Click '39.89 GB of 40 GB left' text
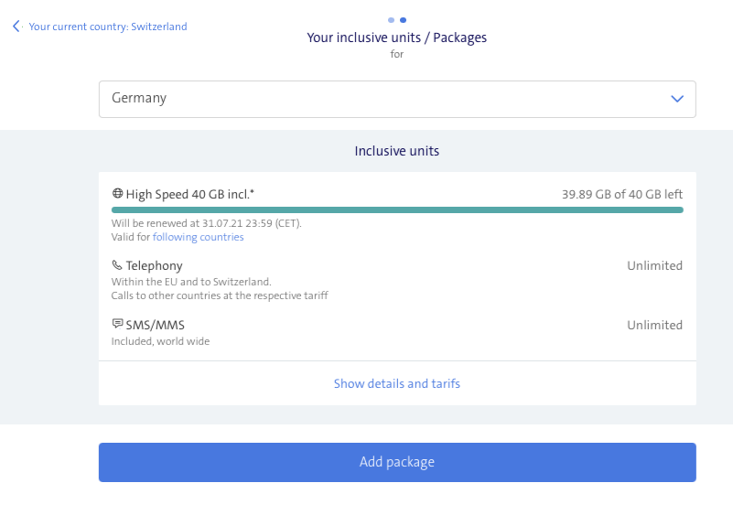Image resolution: width=733 pixels, height=526 pixels. tap(622, 194)
